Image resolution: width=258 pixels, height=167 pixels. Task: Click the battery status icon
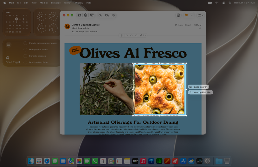[210, 3]
